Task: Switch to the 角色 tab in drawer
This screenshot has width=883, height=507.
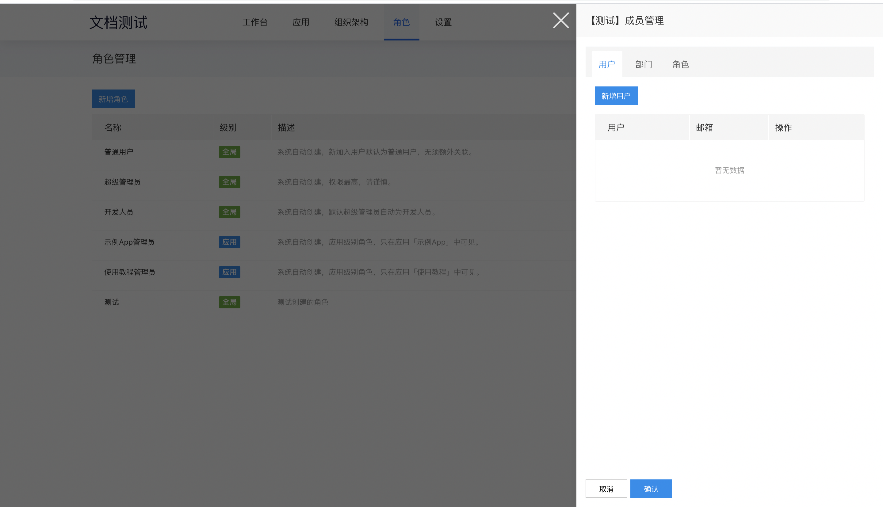Action: [680, 64]
